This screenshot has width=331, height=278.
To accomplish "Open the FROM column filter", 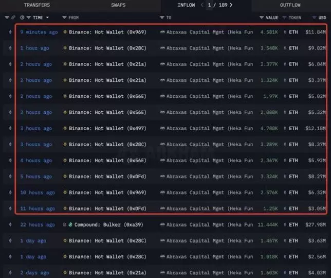I will (64, 18).
